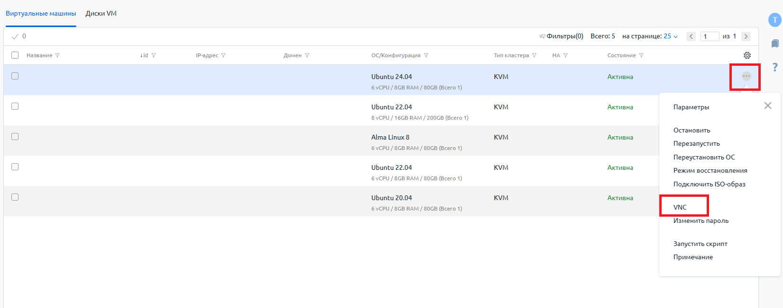This screenshot has height=308, width=783.
Task: Open VNC from the actions menu
Action: (680, 207)
